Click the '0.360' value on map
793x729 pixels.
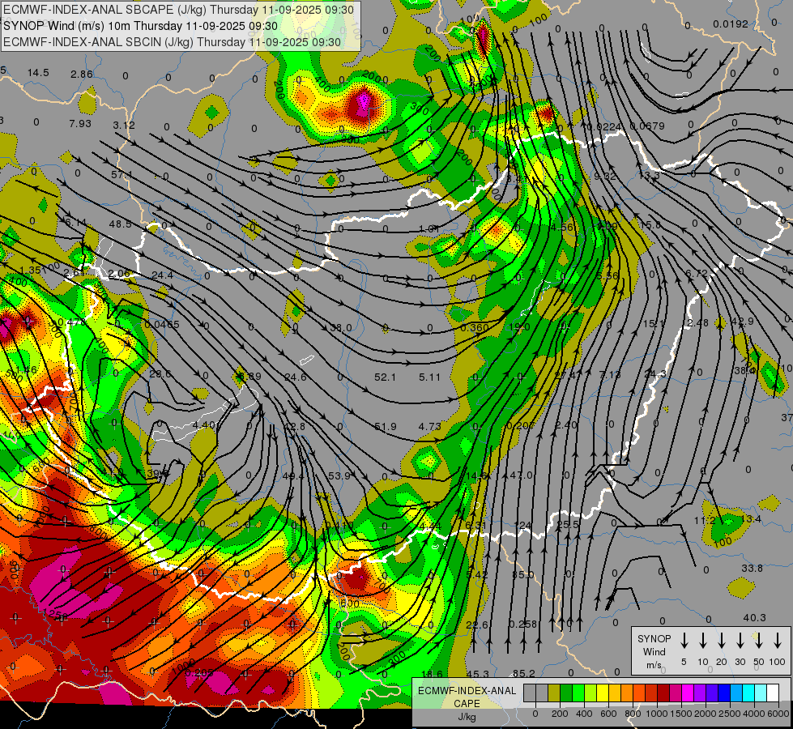(475, 328)
